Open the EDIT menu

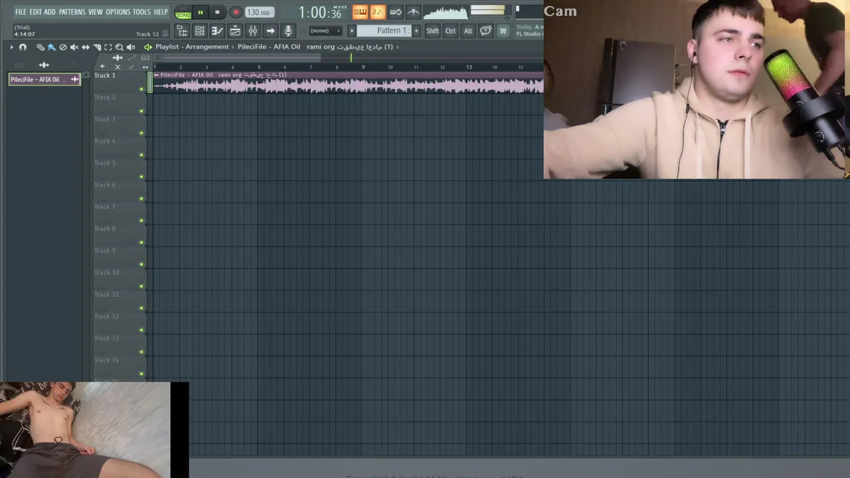(35, 12)
